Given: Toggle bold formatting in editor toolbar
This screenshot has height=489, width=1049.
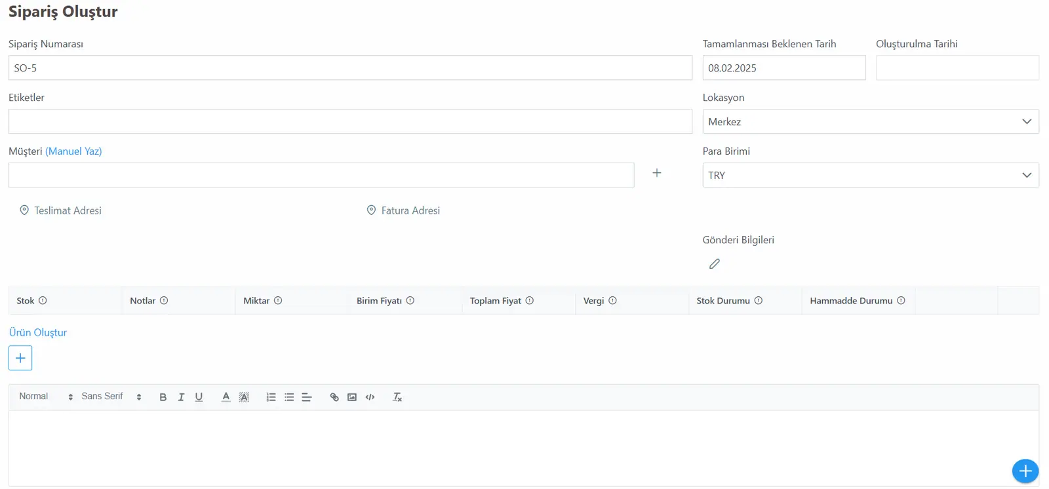Looking at the screenshot, I should (x=163, y=397).
